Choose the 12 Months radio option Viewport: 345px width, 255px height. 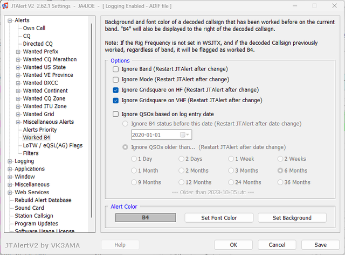pos(181,182)
